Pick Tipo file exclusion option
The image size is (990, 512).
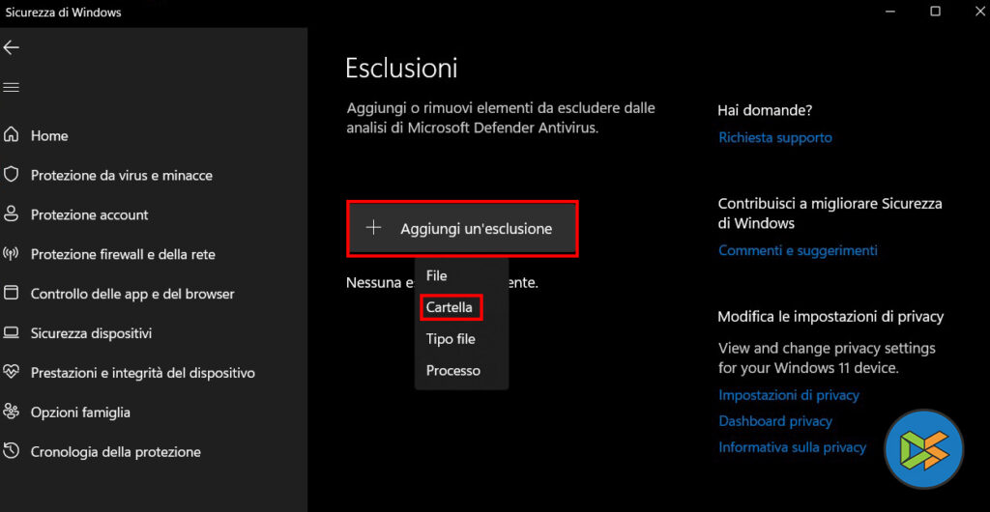(x=451, y=339)
